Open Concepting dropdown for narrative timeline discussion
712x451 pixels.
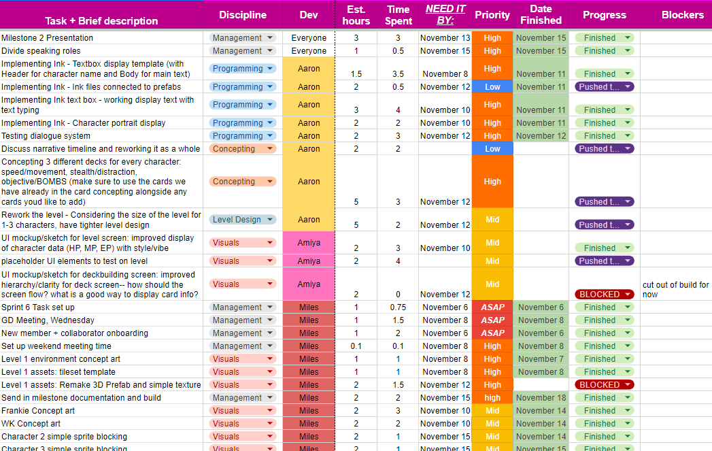tap(270, 149)
